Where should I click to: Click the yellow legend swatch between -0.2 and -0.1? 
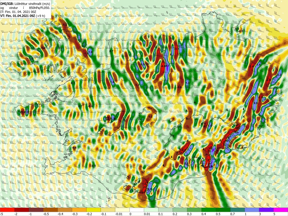[x=94, y=210]
